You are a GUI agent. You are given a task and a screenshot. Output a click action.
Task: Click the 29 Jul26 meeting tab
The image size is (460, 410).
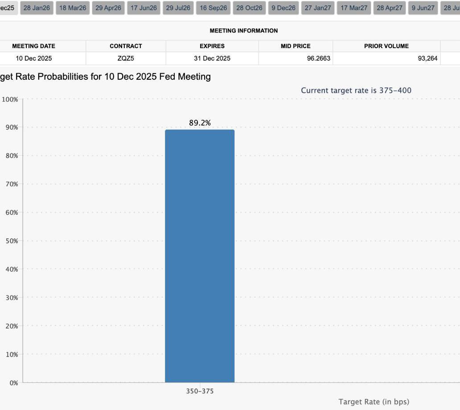click(x=178, y=8)
